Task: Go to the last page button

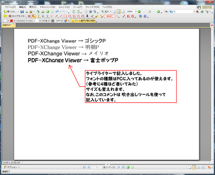Action: pos(123,167)
